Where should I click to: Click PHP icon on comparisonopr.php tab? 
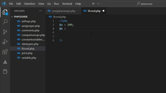click(x=49, y=11)
